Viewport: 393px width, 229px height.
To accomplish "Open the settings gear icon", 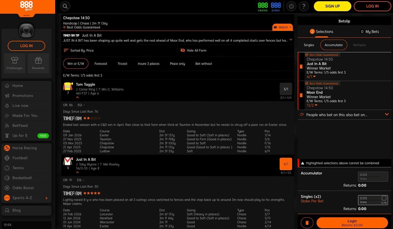I will pyautogui.click(x=291, y=6).
